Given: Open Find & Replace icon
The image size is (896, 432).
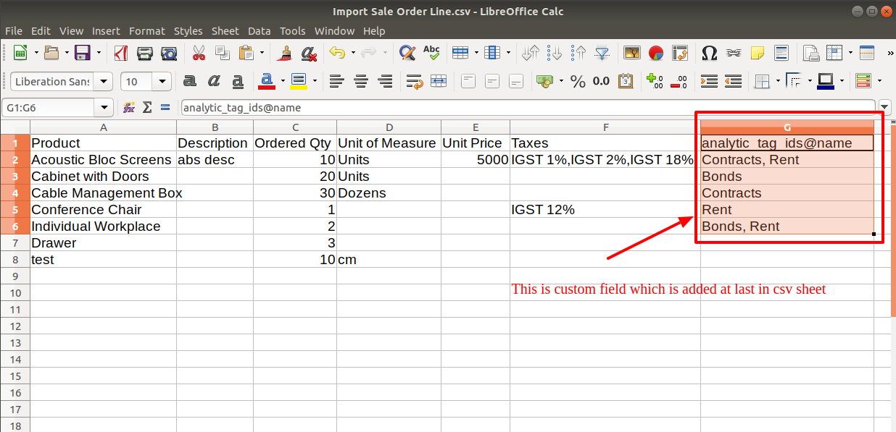Looking at the screenshot, I should 407,53.
